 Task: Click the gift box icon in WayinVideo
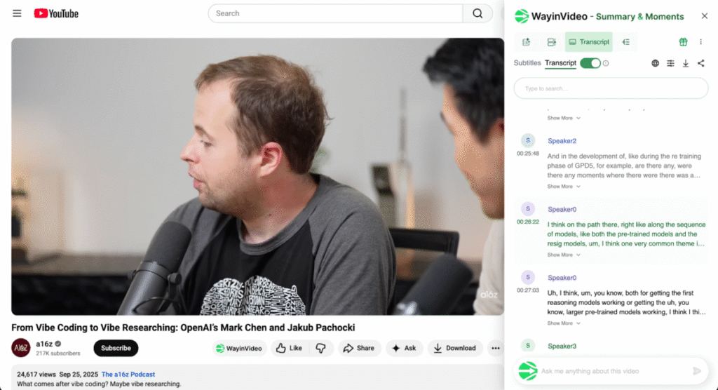point(683,42)
